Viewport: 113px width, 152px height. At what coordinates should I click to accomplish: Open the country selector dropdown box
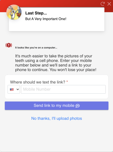point(14,89)
